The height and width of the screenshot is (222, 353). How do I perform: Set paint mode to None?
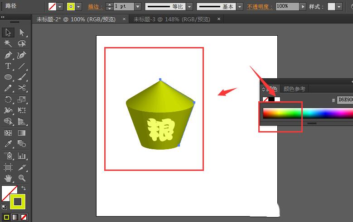point(24,217)
